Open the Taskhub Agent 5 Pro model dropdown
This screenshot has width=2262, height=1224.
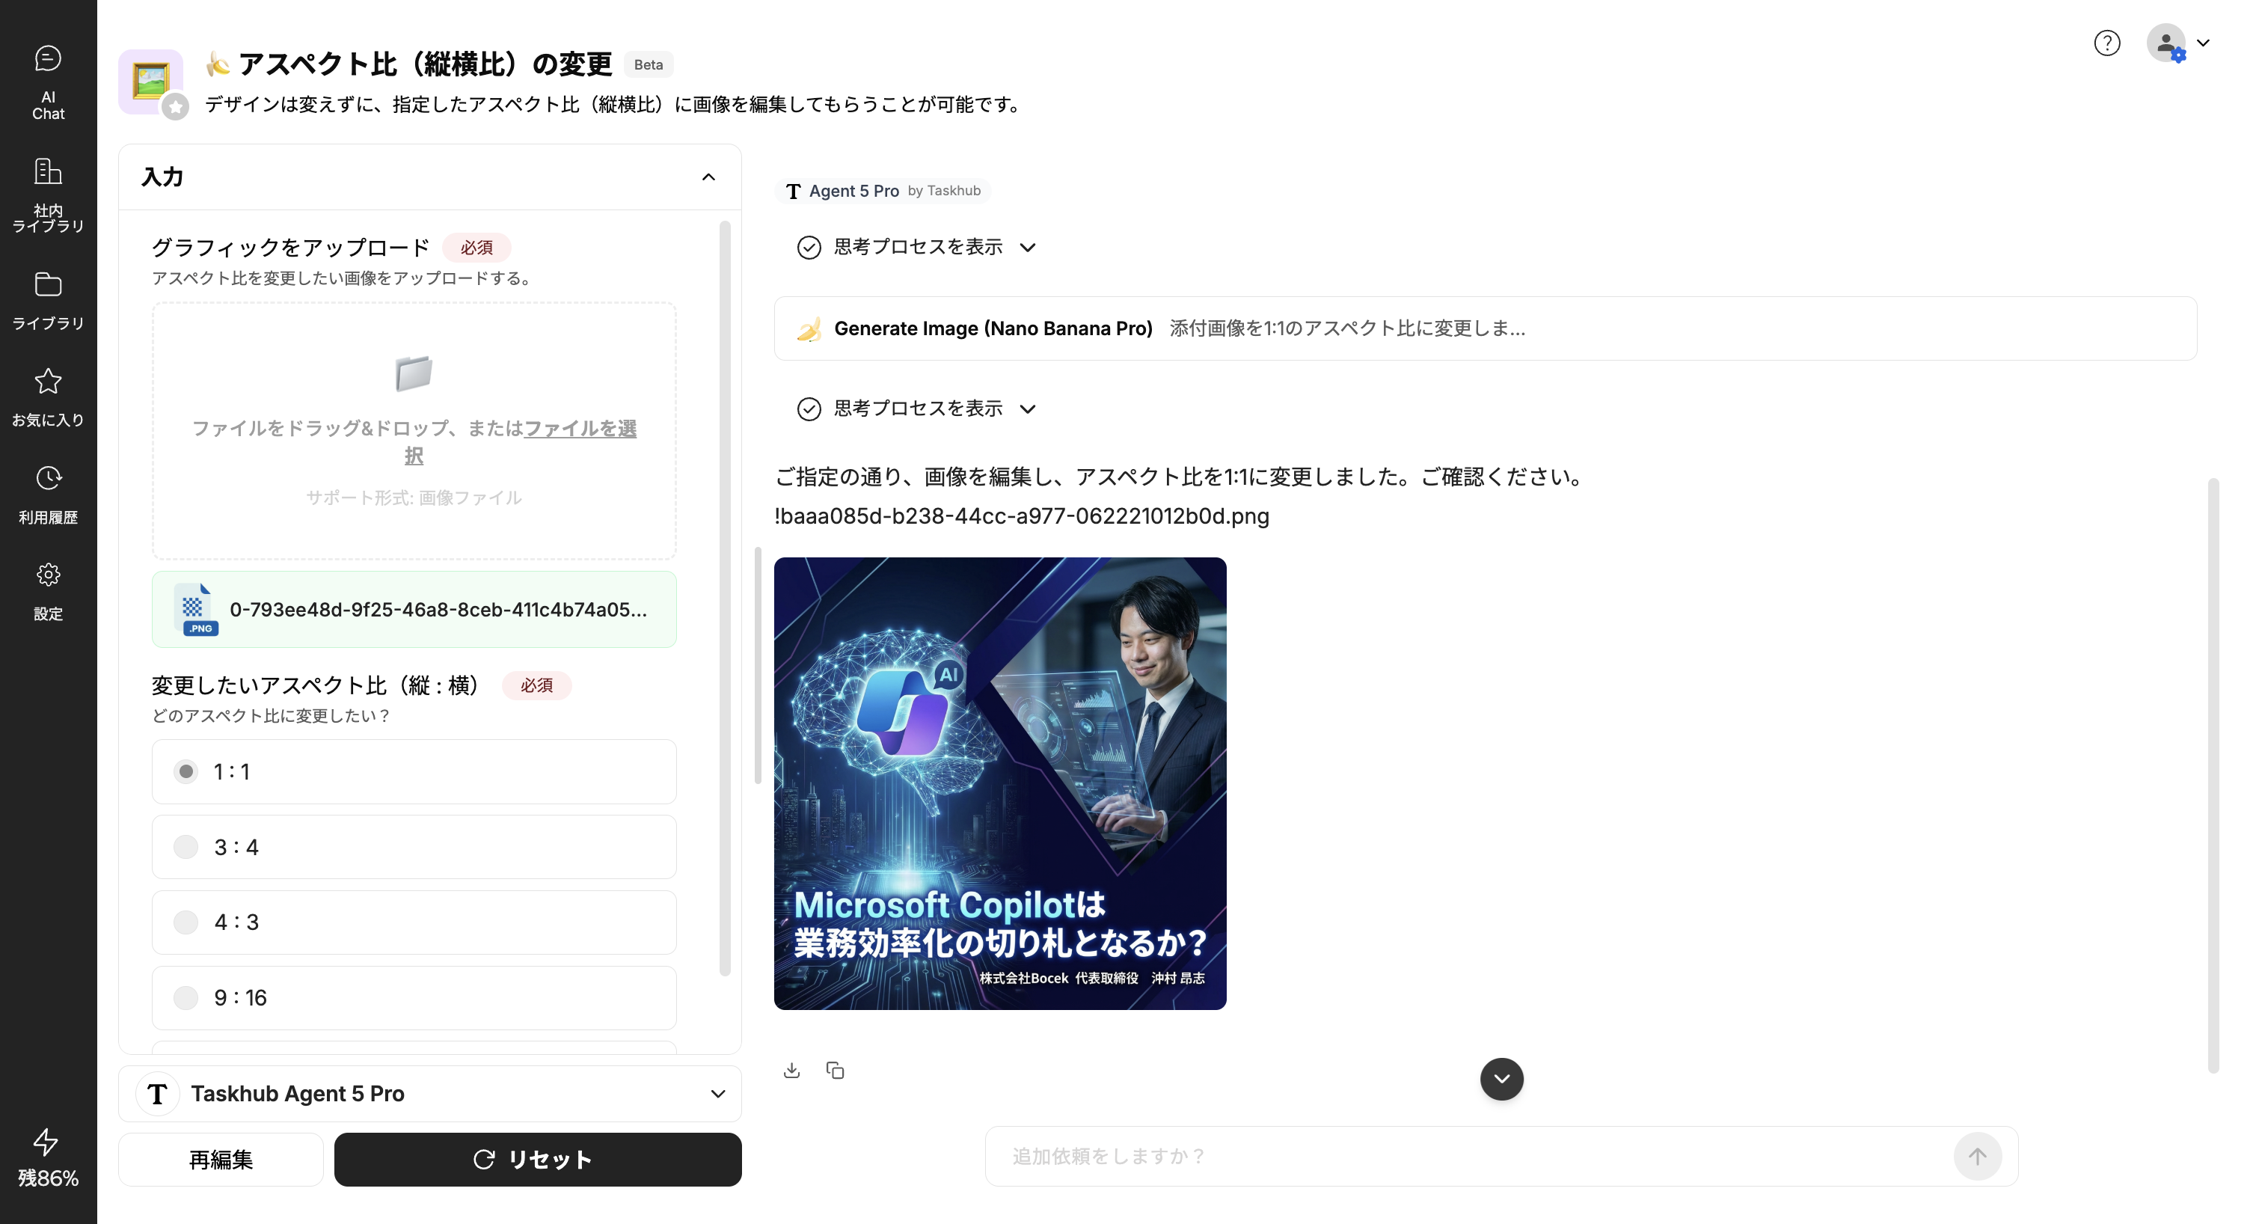point(430,1093)
